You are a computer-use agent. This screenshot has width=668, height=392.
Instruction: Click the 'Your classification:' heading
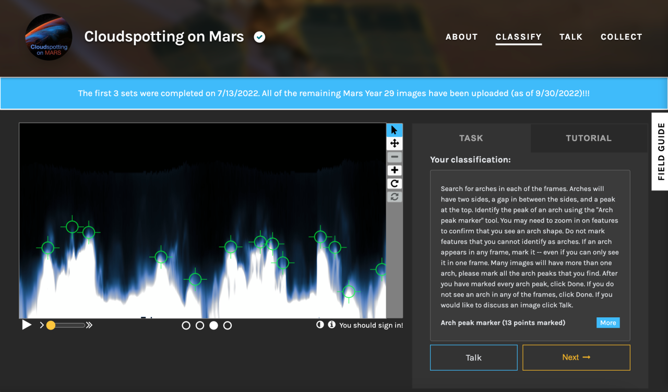coord(470,160)
